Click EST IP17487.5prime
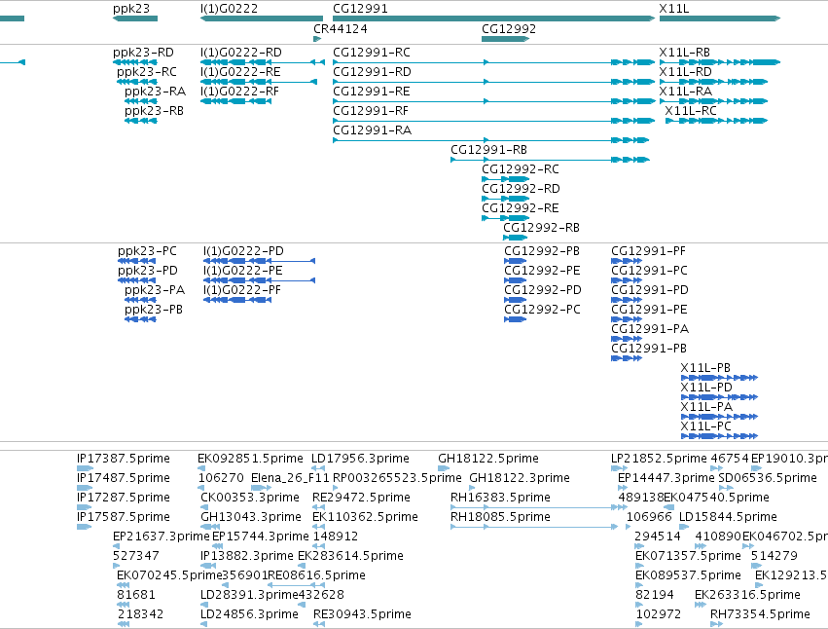This screenshot has width=828, height=629. 85,489
